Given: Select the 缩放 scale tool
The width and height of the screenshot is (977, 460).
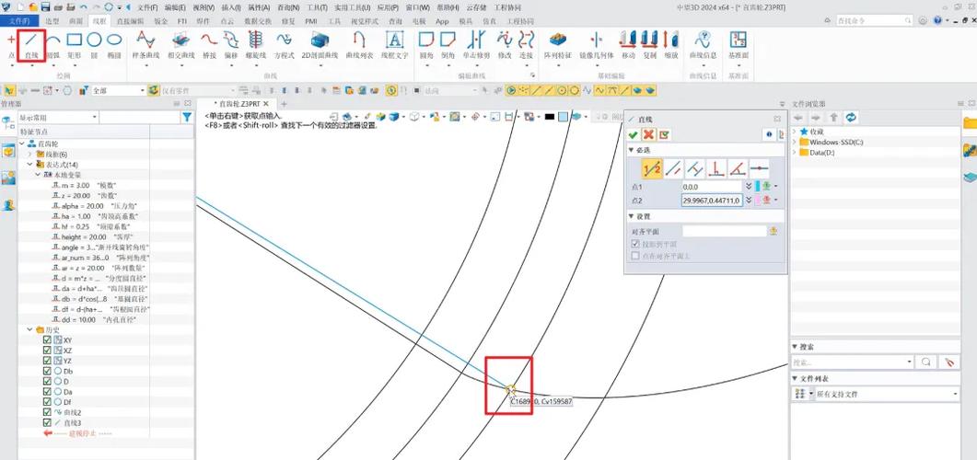Looking at the screenshot, I should click(670, 45).
